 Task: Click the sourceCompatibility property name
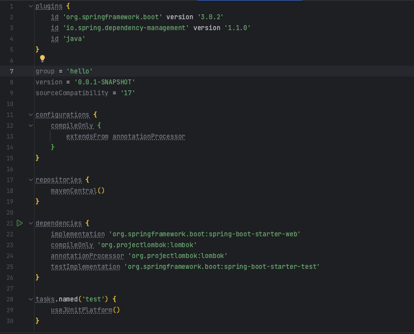coord(72,93)
